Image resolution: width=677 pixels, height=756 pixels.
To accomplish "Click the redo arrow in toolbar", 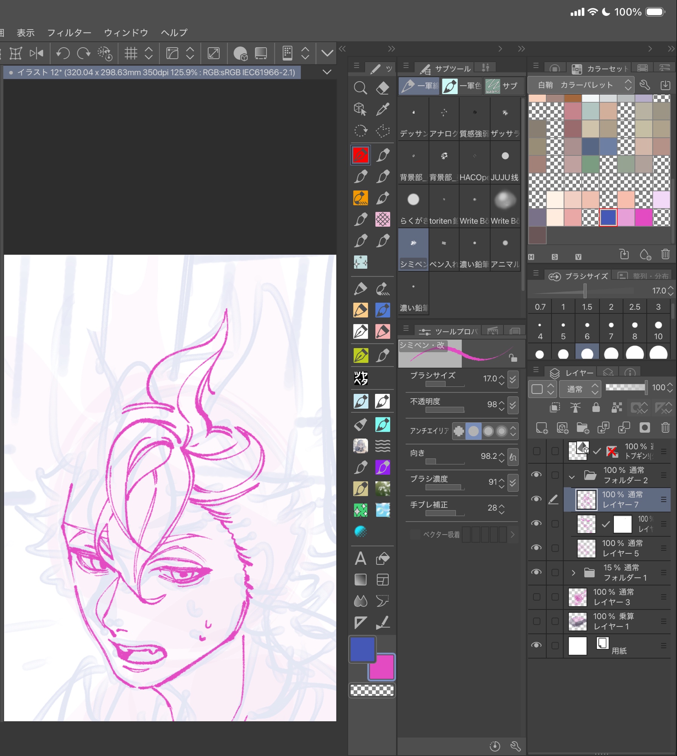I will pyautogui.click(x=84, y=53).
